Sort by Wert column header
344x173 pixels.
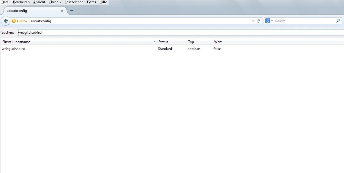[278, 42]
